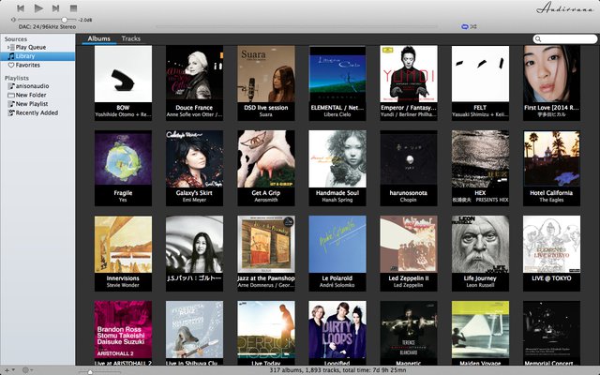
Task: Switch to the Tracks tab
Action: [131, 38]
